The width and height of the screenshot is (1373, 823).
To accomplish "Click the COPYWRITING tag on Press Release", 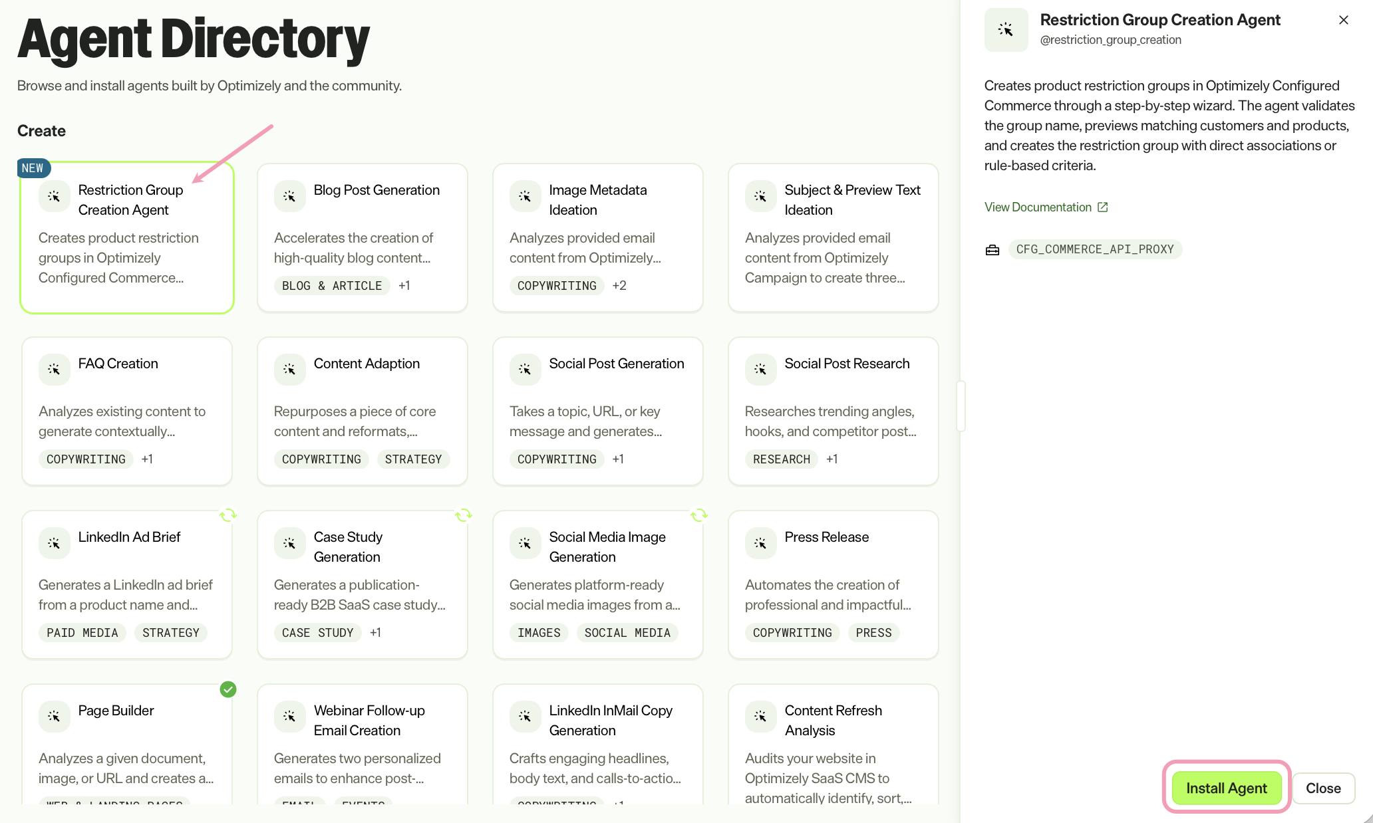I will click(x=792, y=633).
